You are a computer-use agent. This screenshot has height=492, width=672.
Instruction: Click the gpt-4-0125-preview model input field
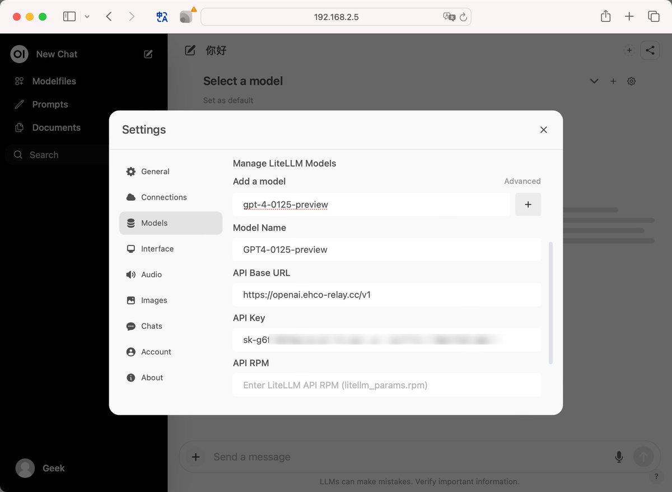click(x=371, y=205)
